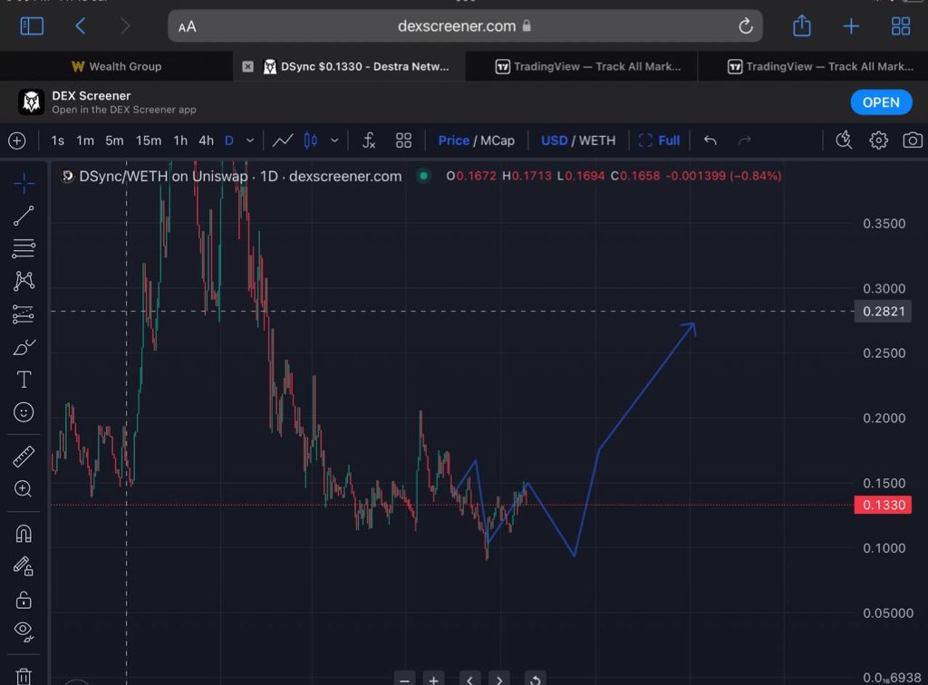Set timeframe to 1m
This screenshot has width=928, height=685.
85,140
